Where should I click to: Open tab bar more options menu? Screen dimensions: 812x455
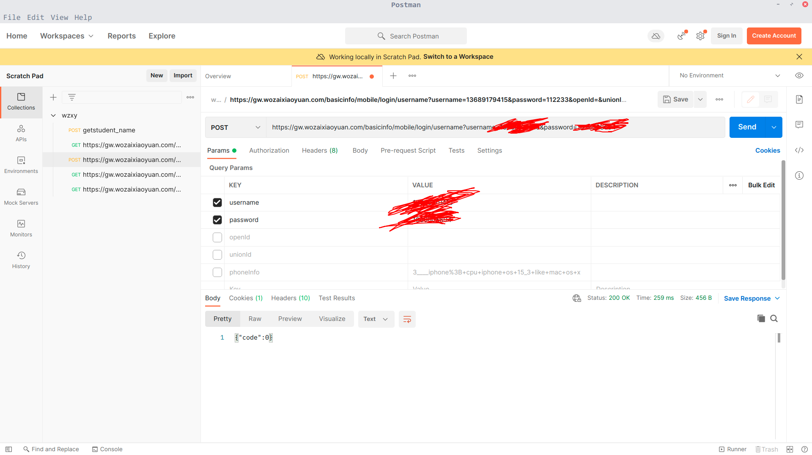(x=412, y=76)
